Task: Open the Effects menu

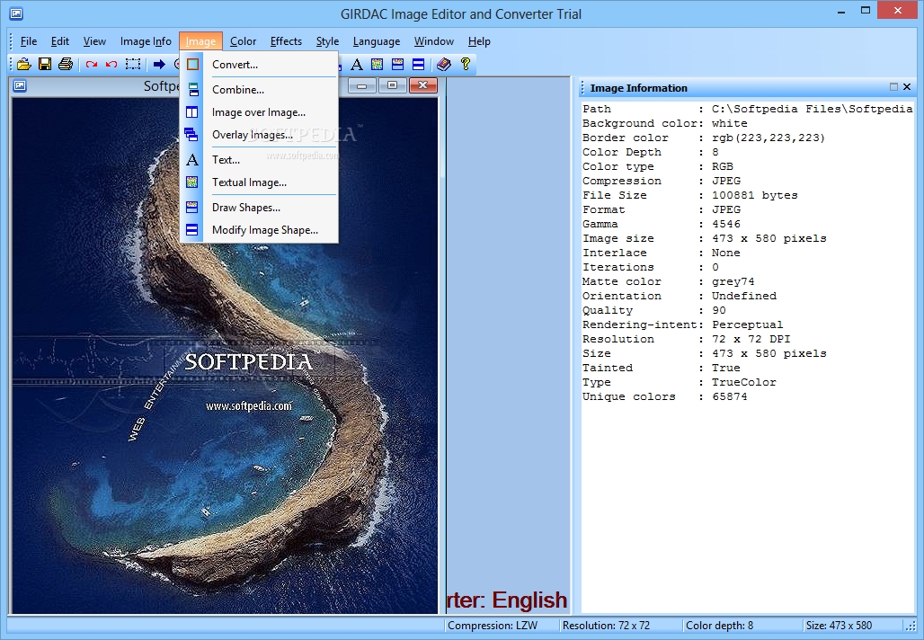Action: coord(286,41)
